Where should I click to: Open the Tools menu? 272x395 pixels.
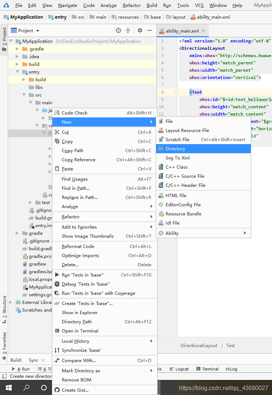click(183, 5)
